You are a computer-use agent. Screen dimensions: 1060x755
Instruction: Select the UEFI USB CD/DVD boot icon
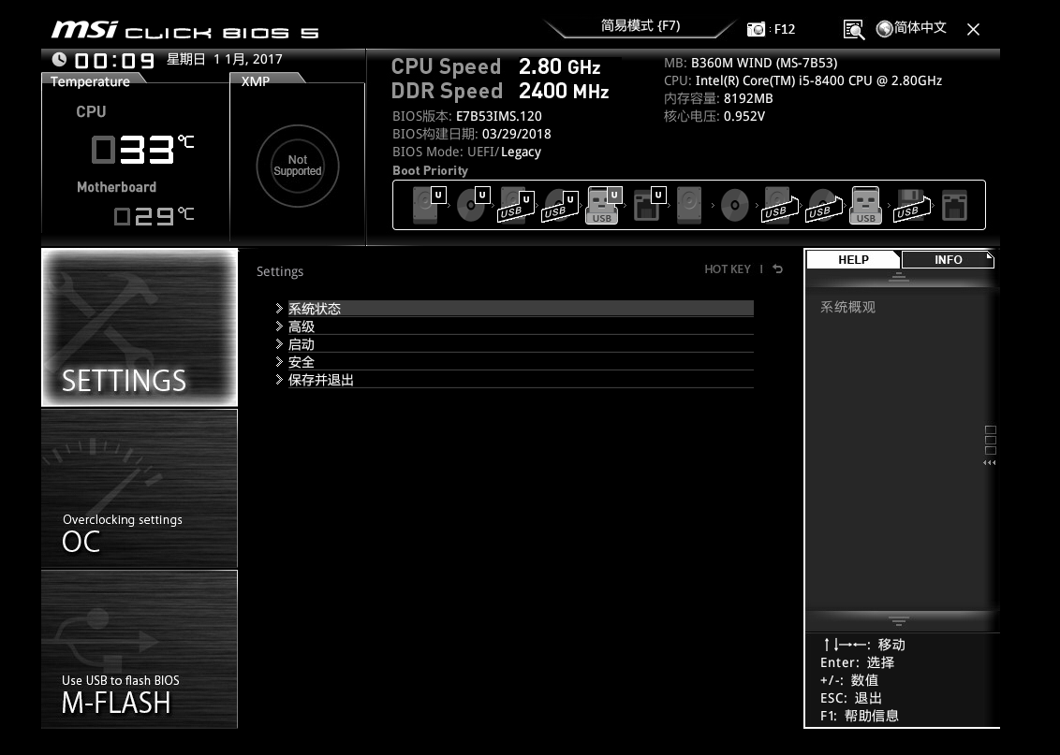click(x=560, y=205)
